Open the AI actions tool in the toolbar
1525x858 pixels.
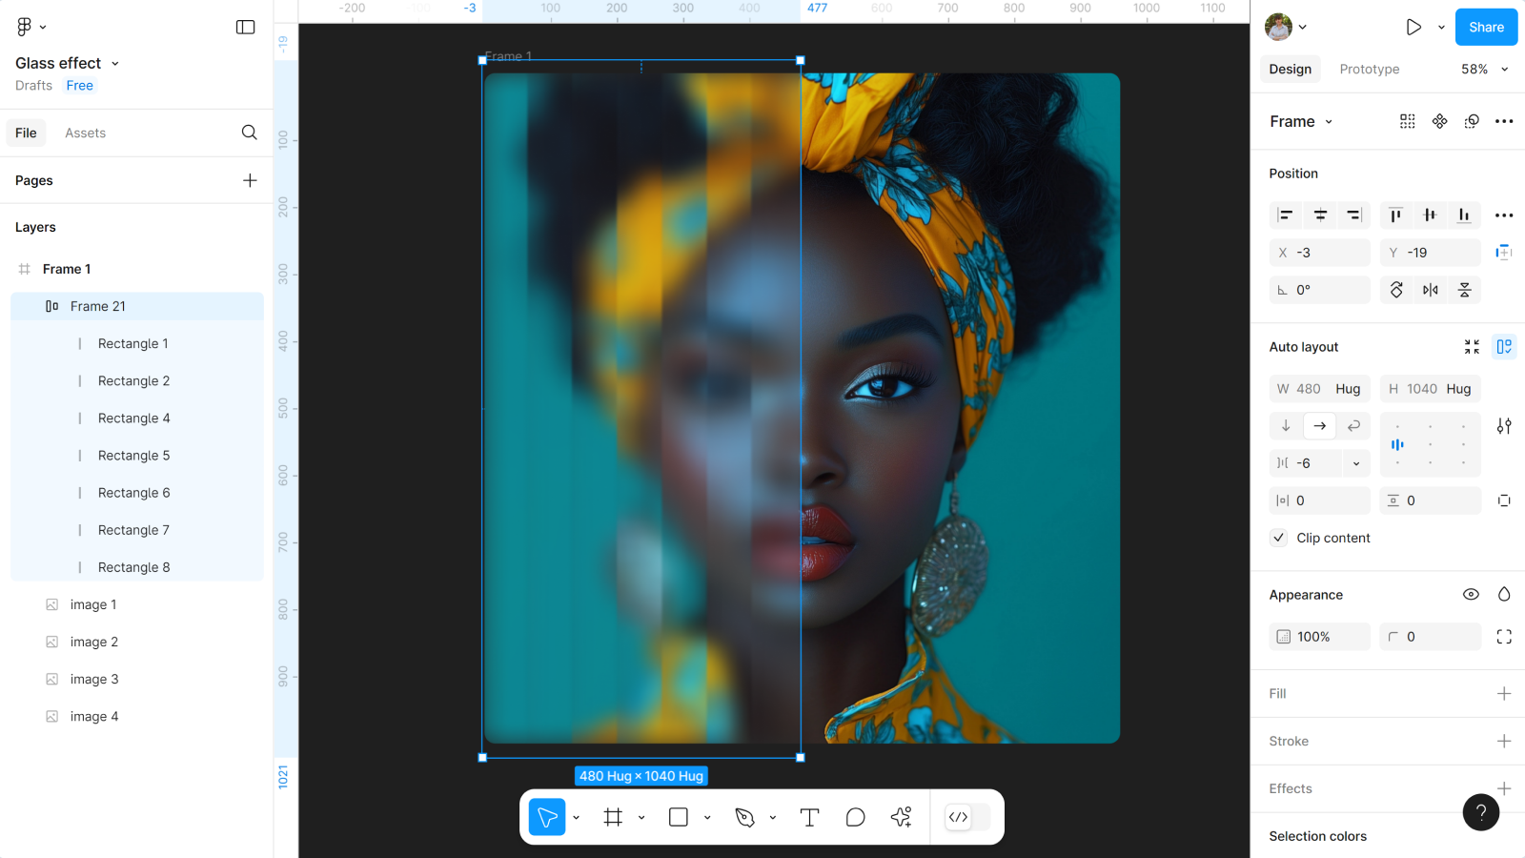(x=901, y=817)
